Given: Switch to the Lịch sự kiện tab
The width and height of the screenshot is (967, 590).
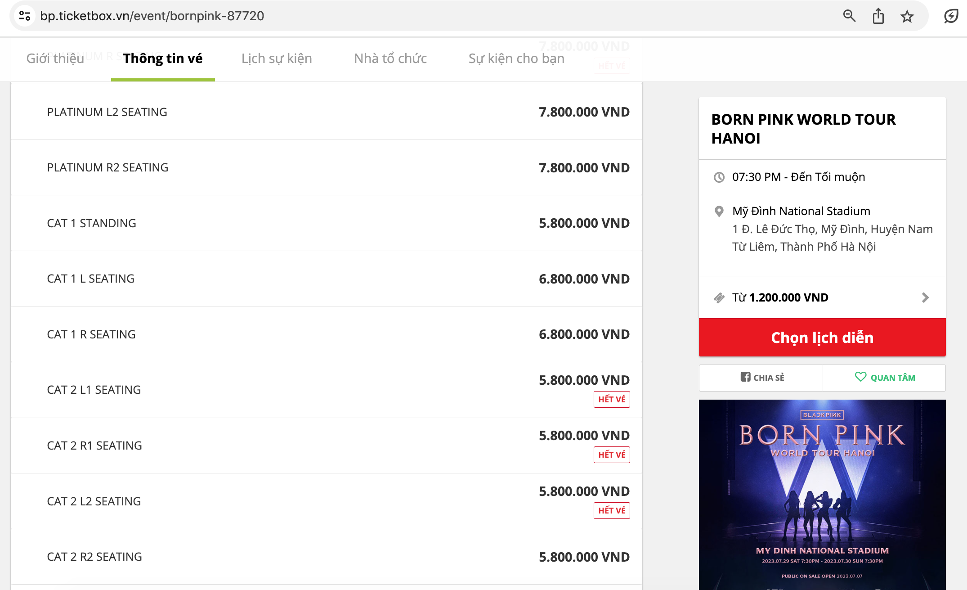Looking at the screenshot, I should [277, 59].
